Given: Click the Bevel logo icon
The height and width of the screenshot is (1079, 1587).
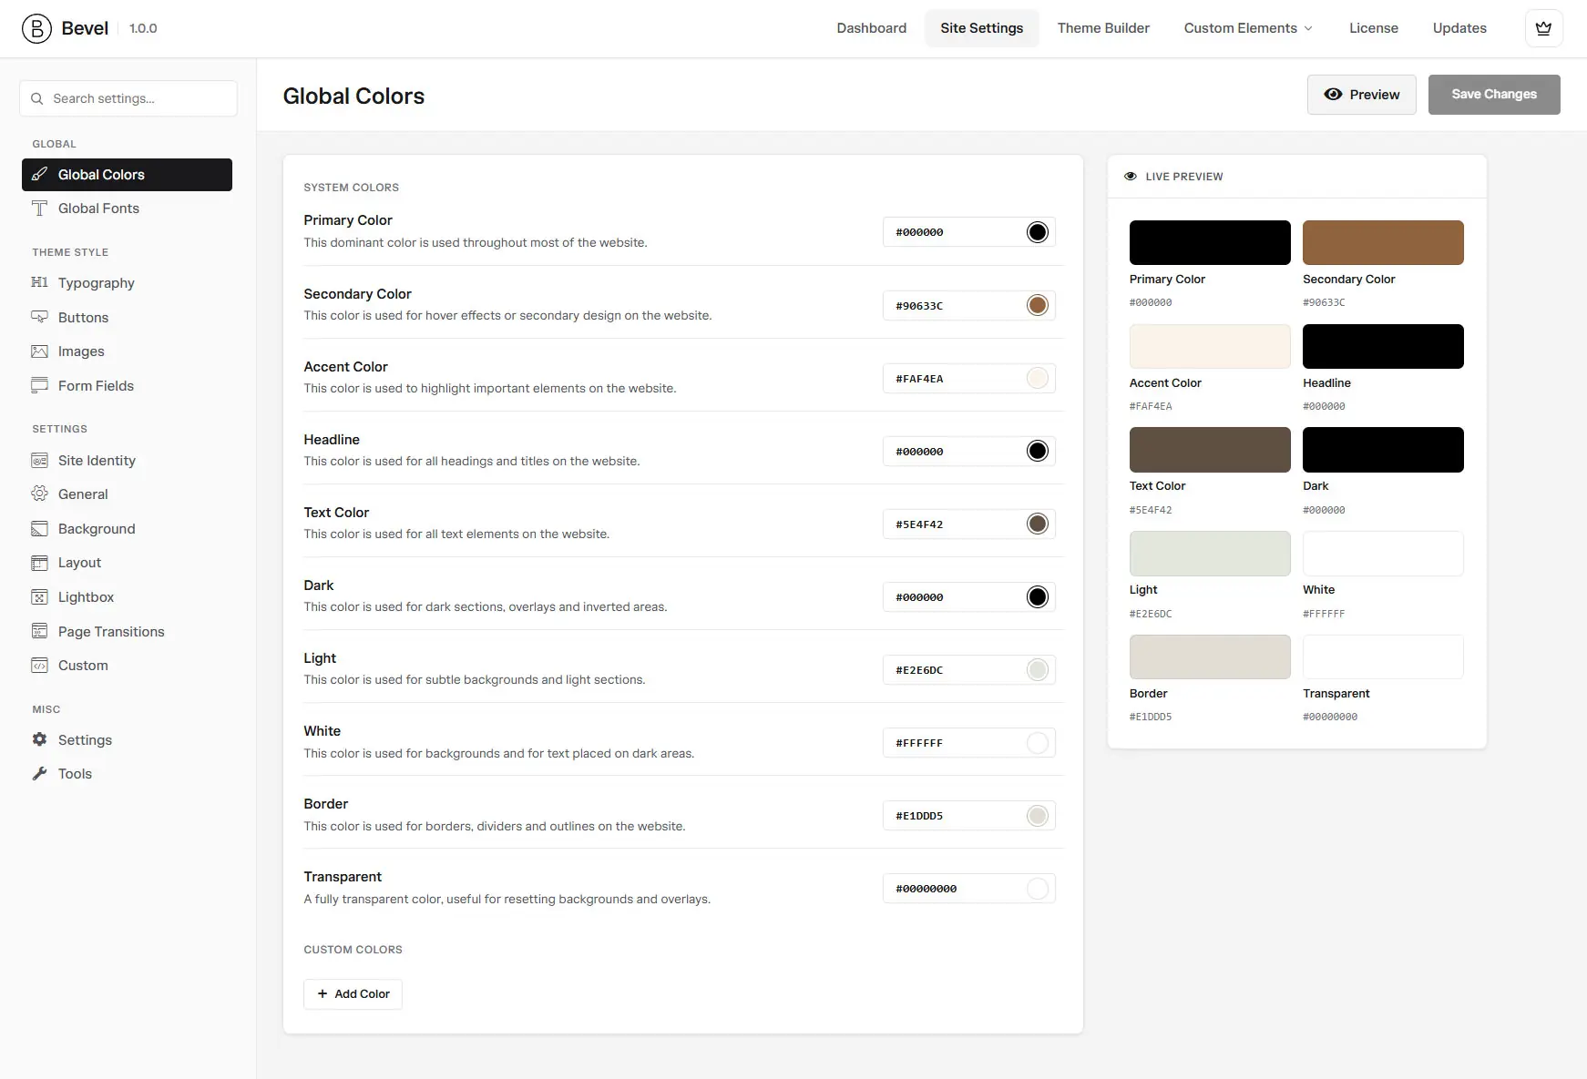Looking at the screenshot, I should (x=36, y=28).
